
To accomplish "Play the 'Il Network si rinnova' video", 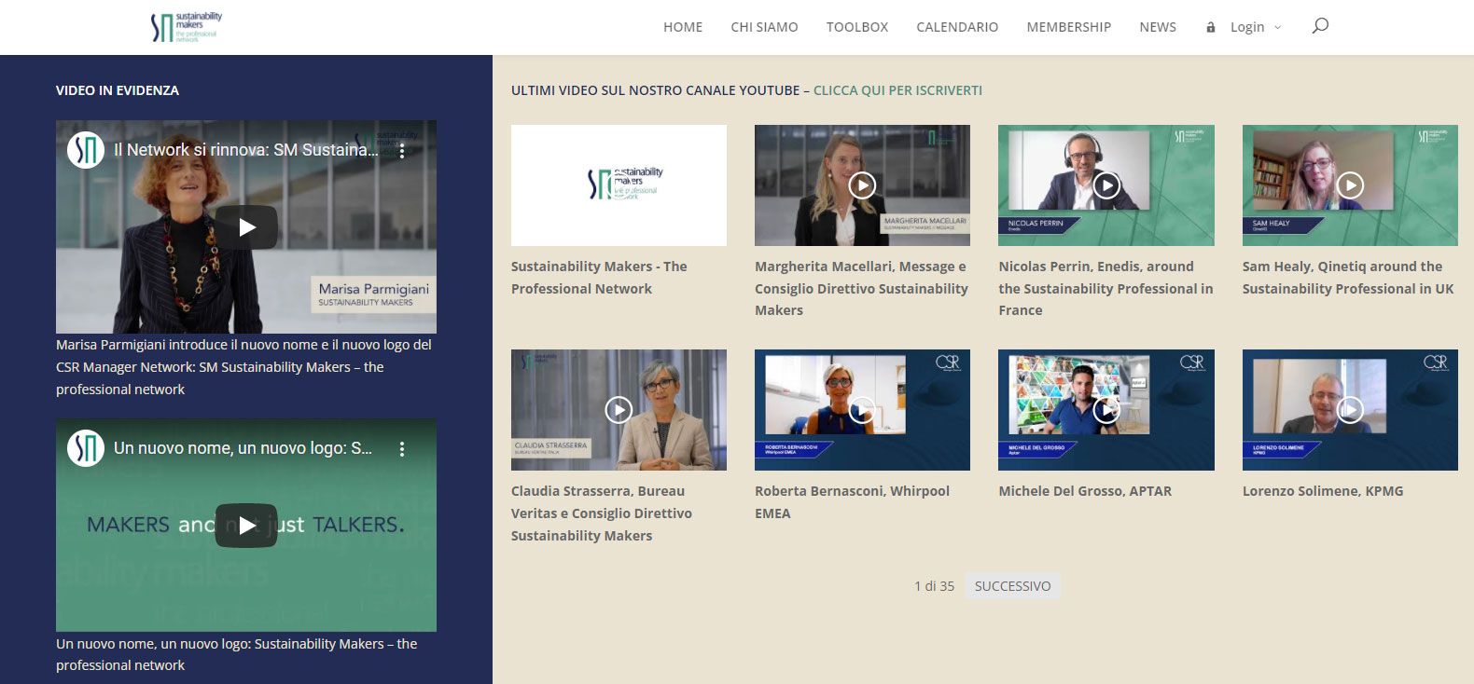I will (246, 227).
